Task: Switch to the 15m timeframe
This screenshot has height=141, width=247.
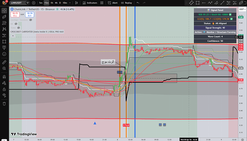Action: point(46,3)
